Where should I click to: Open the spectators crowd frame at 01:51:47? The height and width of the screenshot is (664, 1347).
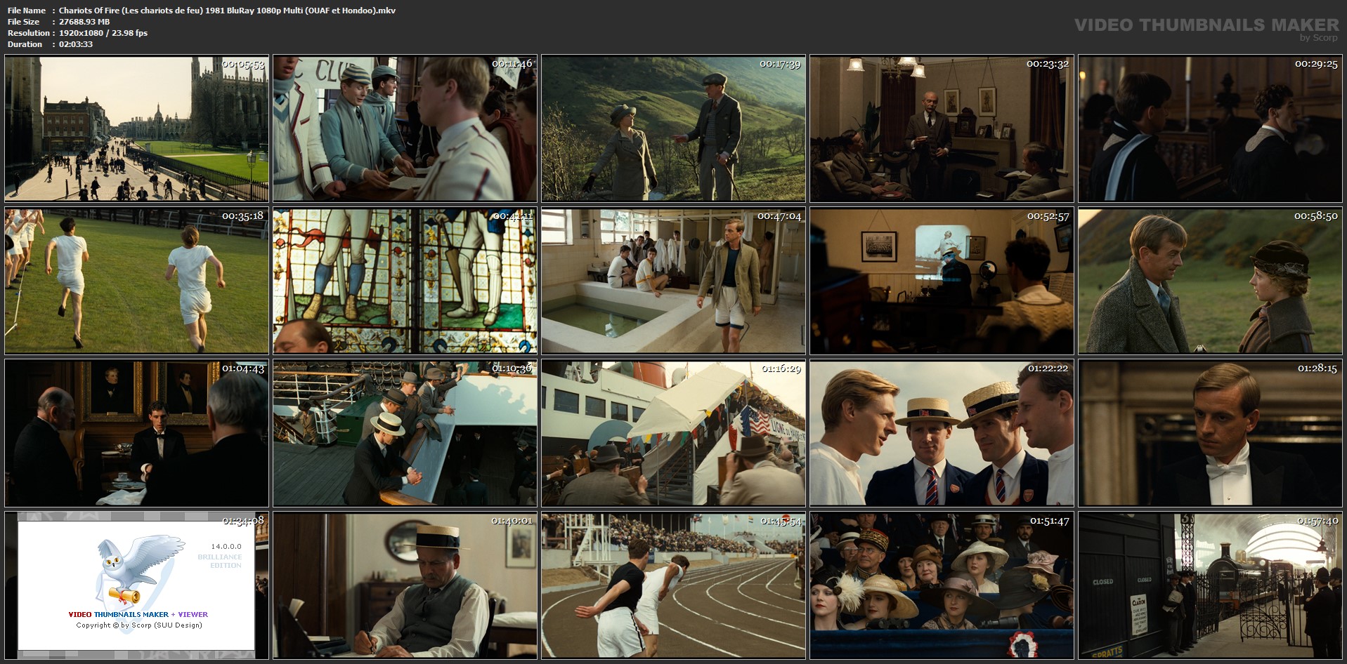coord(942,586)
